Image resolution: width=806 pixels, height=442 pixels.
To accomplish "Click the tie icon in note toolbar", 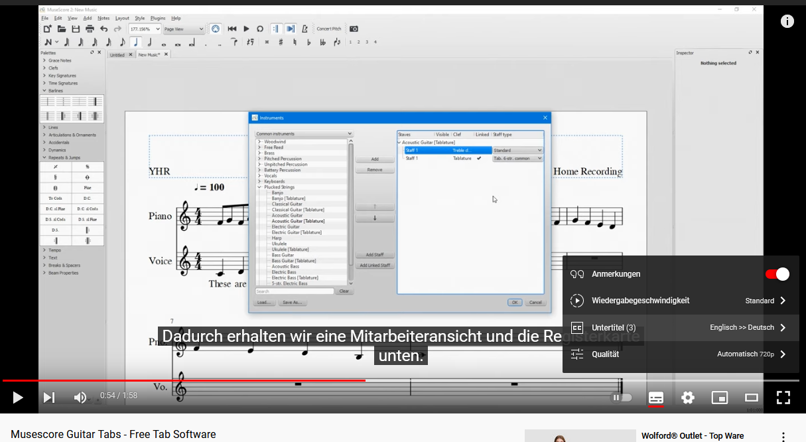I will coord(234,42).
